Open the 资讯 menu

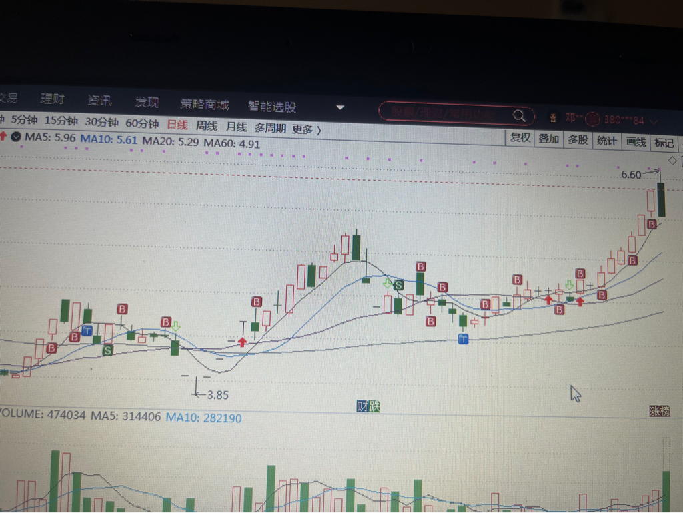(x=100, y=101)
